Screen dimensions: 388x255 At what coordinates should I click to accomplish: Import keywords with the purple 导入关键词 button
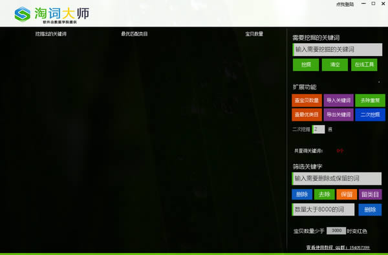338,100
